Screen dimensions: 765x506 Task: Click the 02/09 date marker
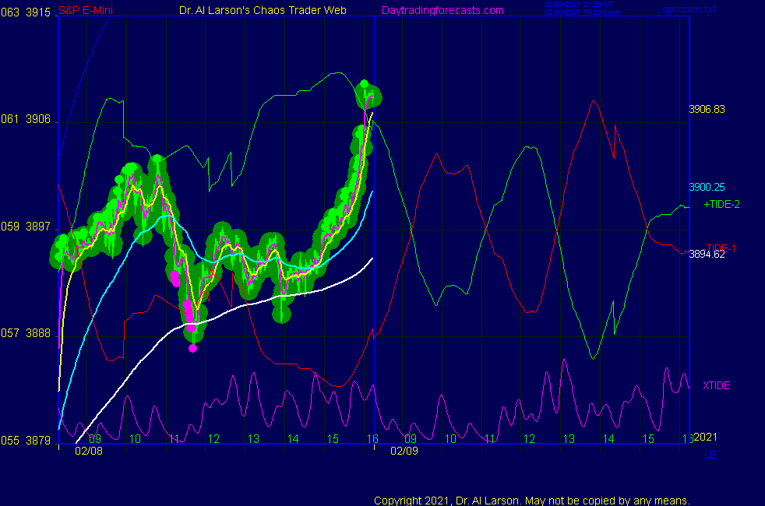(404, 451)
